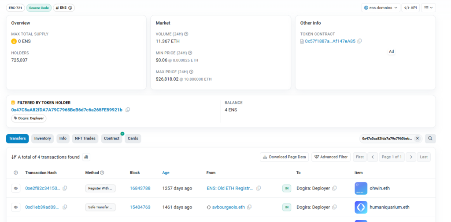Go to the First page
Image resolution: width=451 pixels, height=222 pixels.
pyautogui.click(x=359, y=157)
